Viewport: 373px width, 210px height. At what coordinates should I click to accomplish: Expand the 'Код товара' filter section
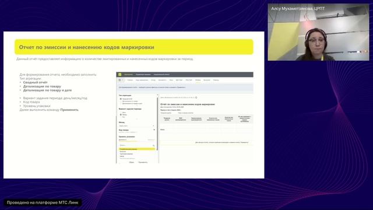pyautogui.click(x=154, y=129)
